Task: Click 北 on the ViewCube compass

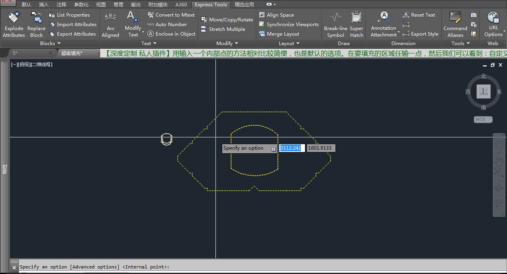Action: click(x=484, y=76)
